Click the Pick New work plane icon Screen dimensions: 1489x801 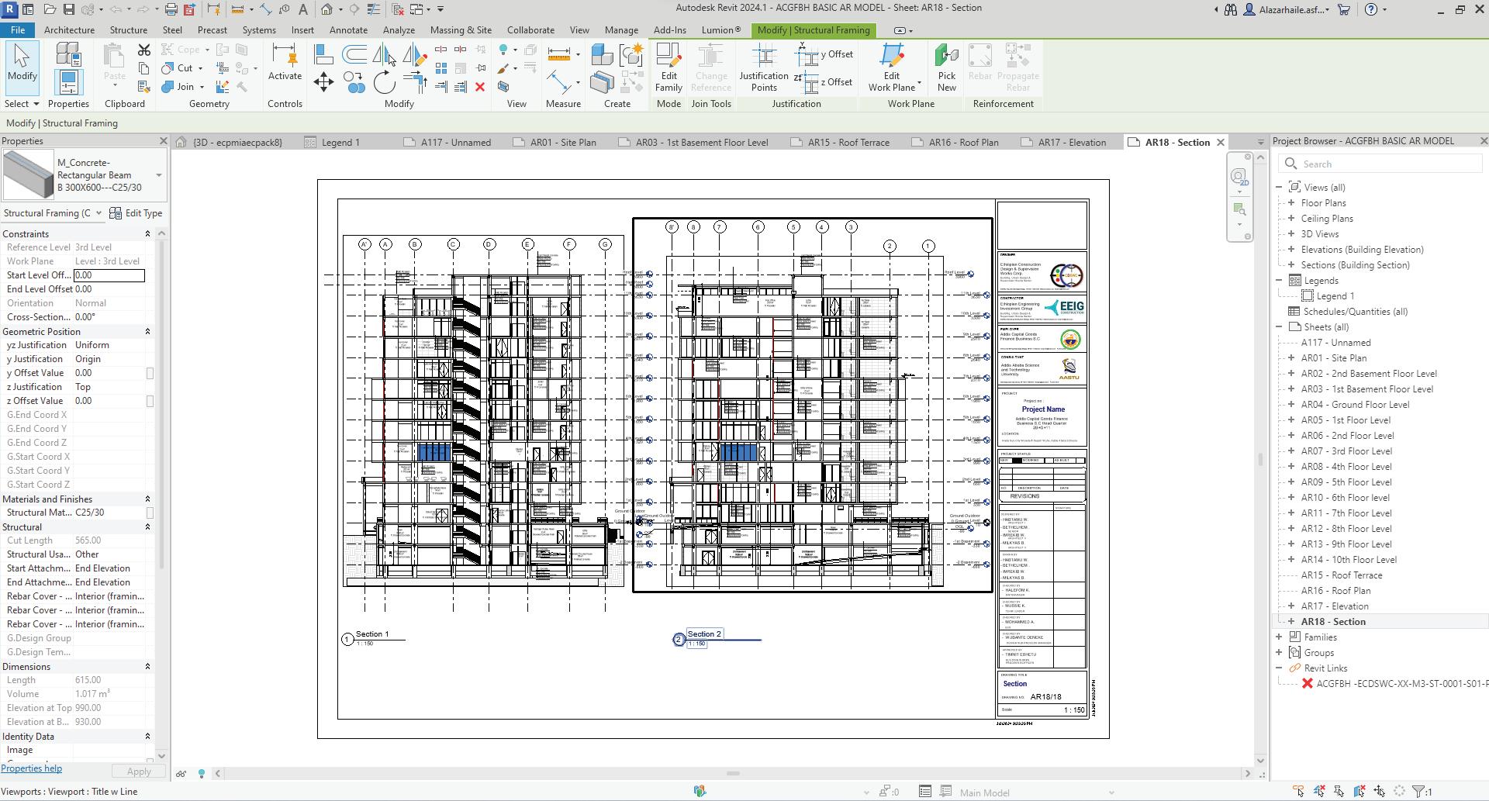[x=946, y=67]
